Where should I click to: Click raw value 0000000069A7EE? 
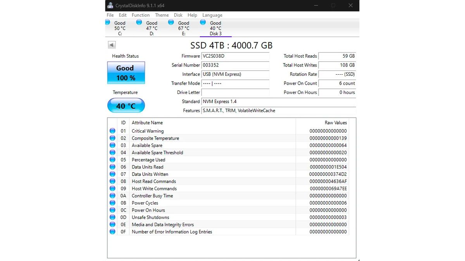pos(328,189)
